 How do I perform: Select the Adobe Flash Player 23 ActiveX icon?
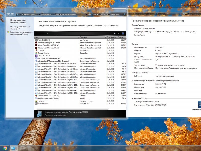36,43
